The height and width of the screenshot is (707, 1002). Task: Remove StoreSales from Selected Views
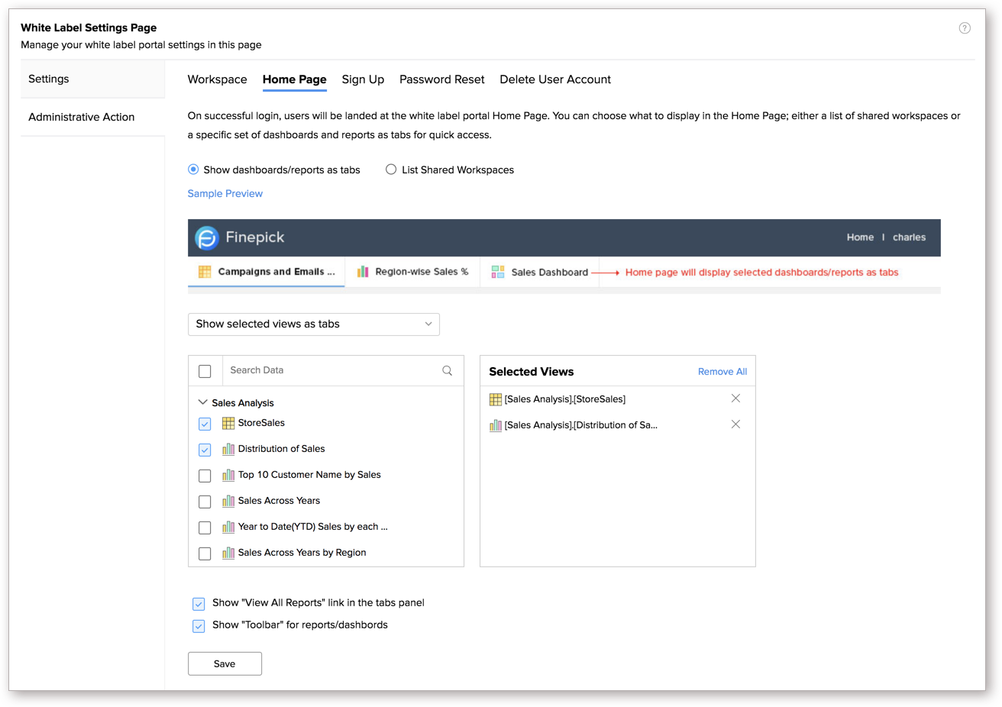pyautogui.click(x=735, y=398)
